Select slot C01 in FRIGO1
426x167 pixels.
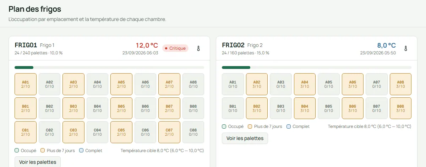coord(26,132)
